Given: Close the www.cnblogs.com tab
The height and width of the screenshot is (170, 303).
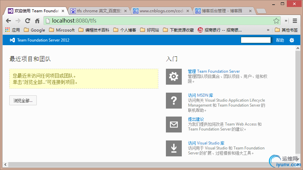Looking at the screenshot, I should point(188,11).
